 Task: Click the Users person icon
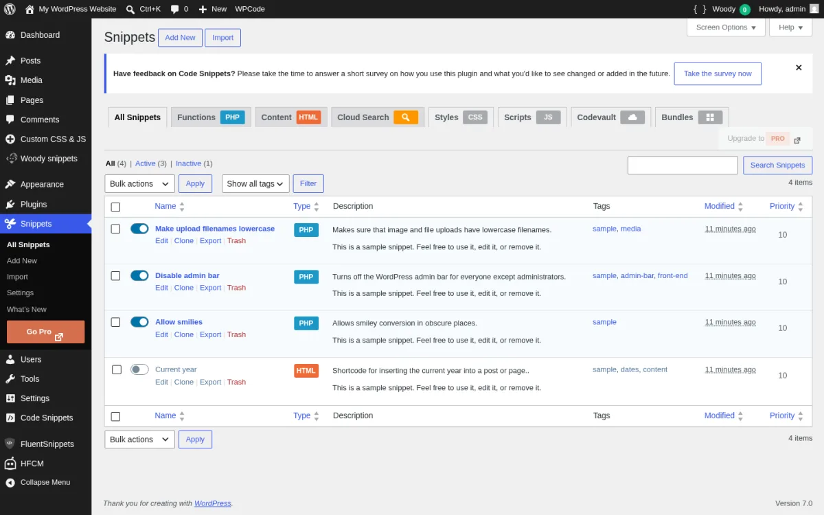(10, 359)
